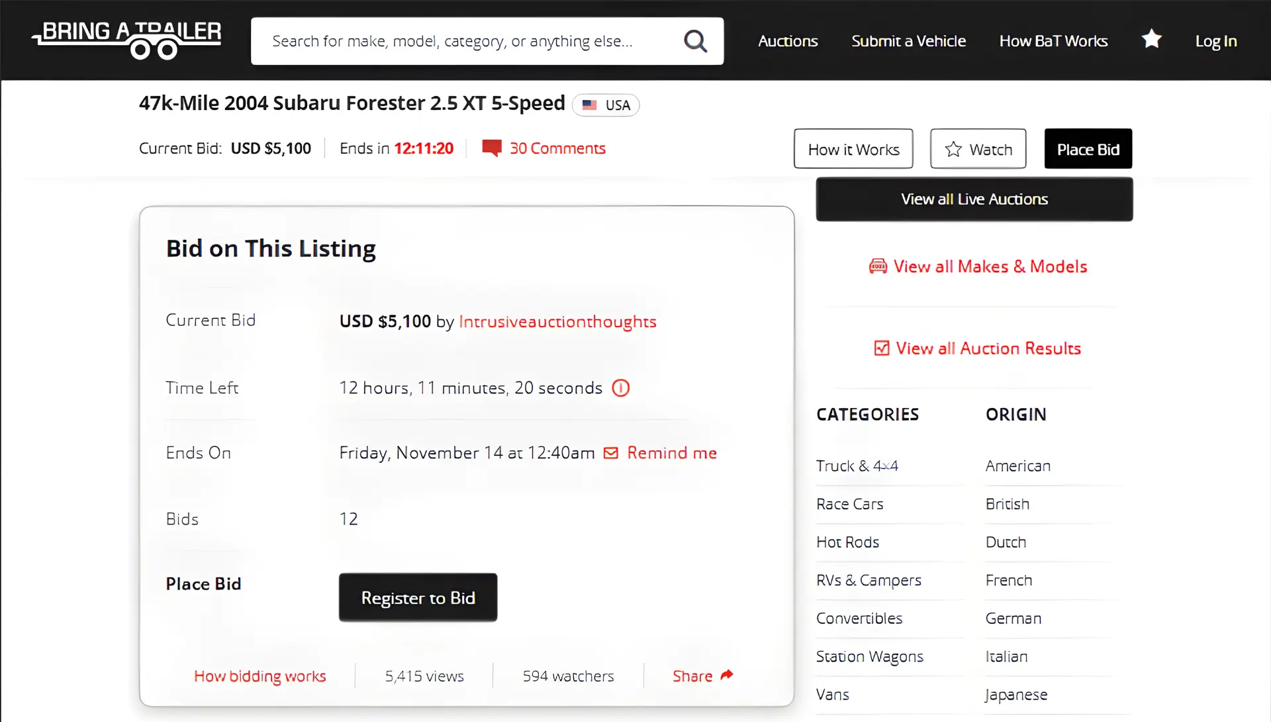
Task: Select Japanese origin
Action: 1016,696
